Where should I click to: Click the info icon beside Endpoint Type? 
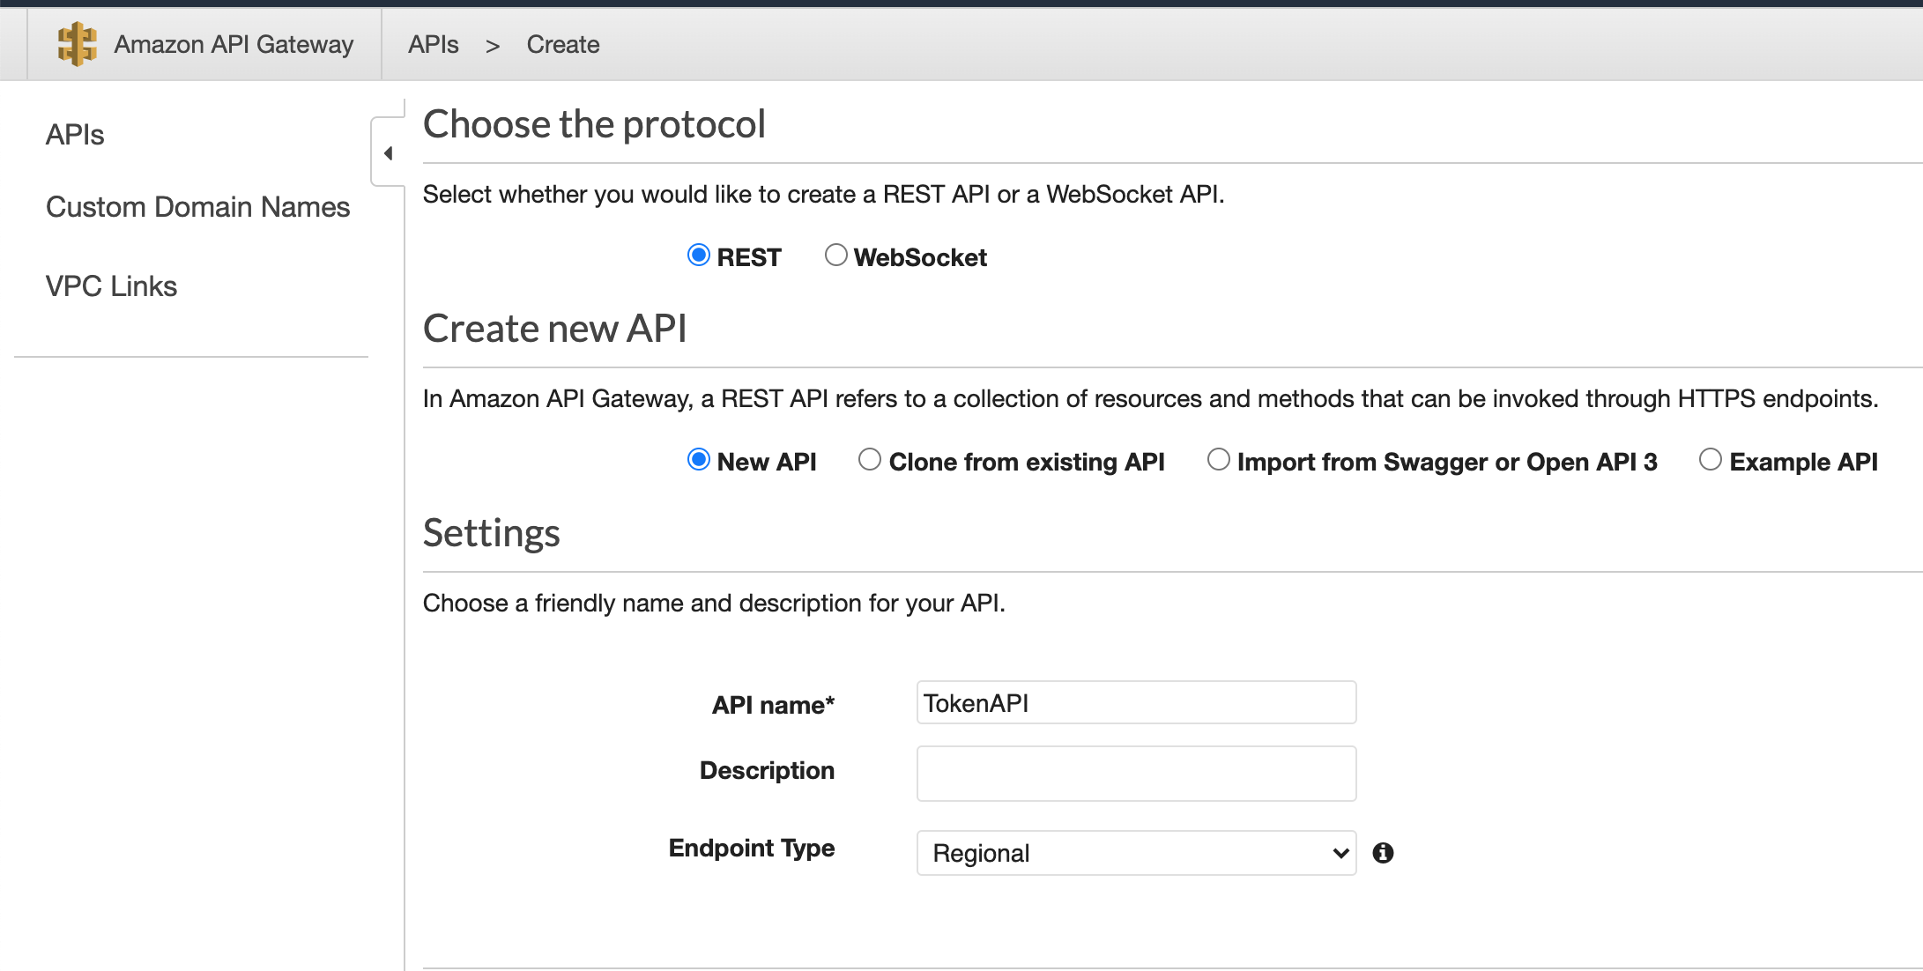1383,852
